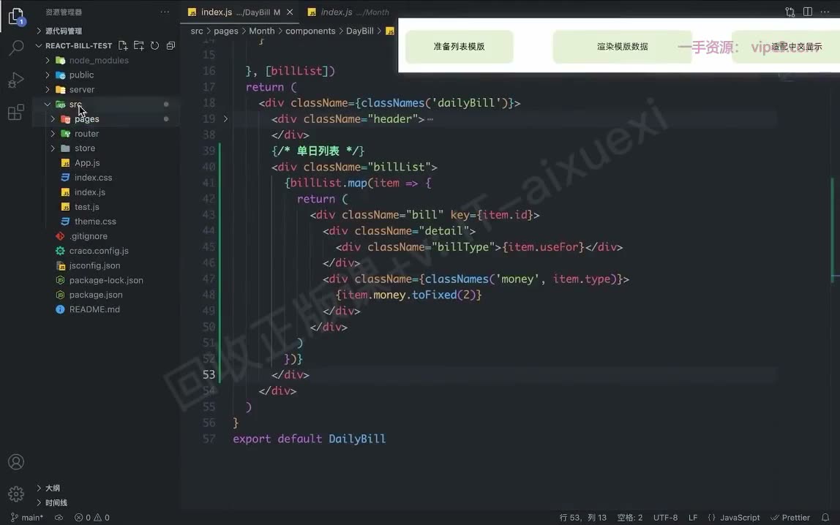Change the LF end of line sequence
The height and width of the screenshot is (525, 840).
tap(693, 518)
